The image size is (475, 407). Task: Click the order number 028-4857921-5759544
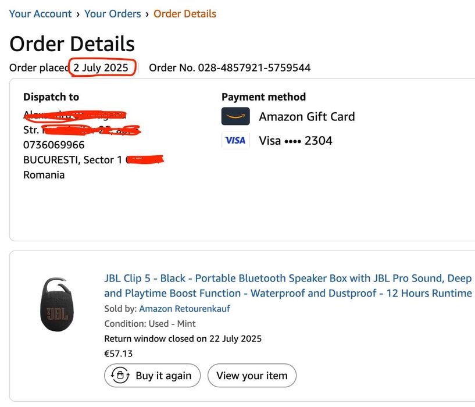coord(254,67)
